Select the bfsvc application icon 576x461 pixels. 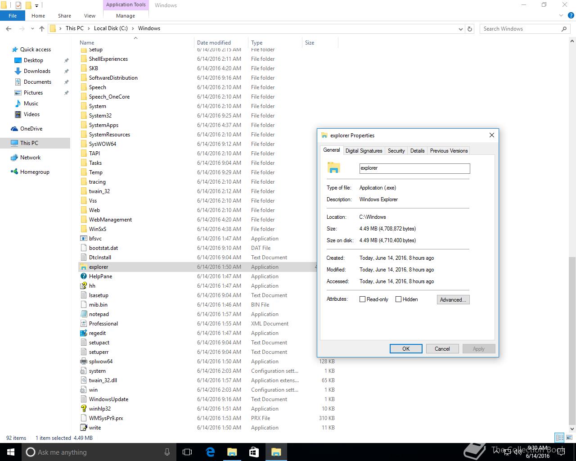pos(83,239)
